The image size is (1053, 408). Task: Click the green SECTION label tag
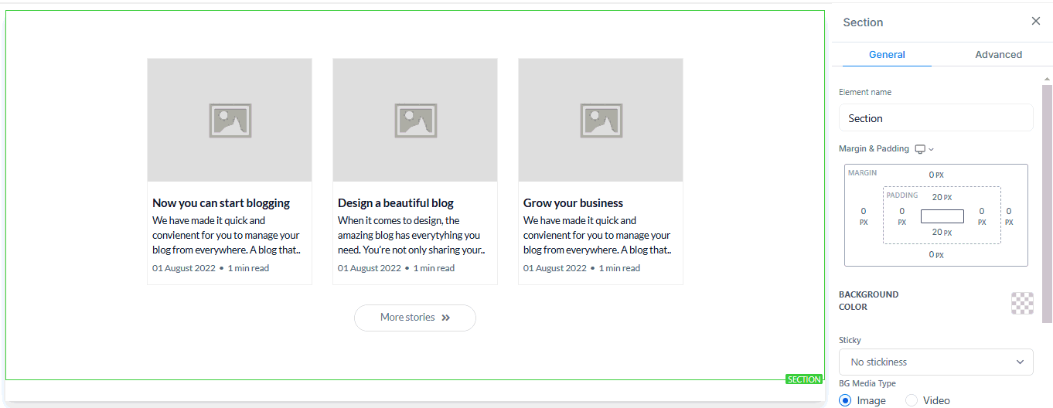pos(804,379)
